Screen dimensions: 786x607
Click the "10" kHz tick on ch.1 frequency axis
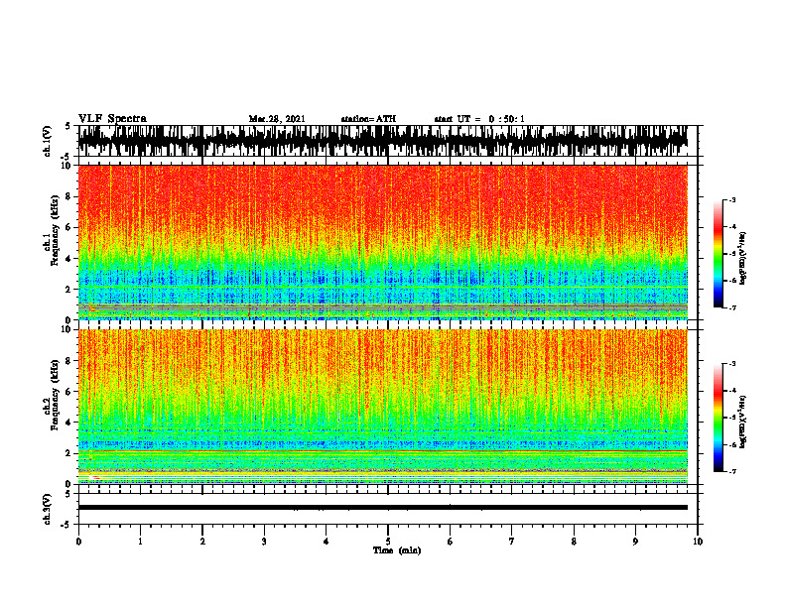pos(67,166)
